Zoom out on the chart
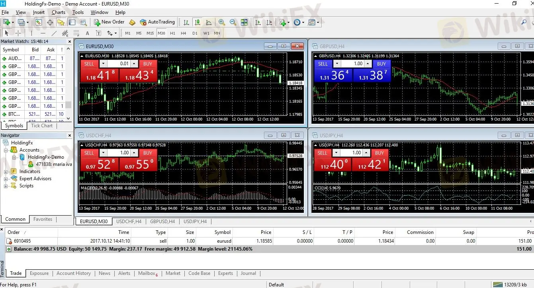 click(x=233, y=22)
